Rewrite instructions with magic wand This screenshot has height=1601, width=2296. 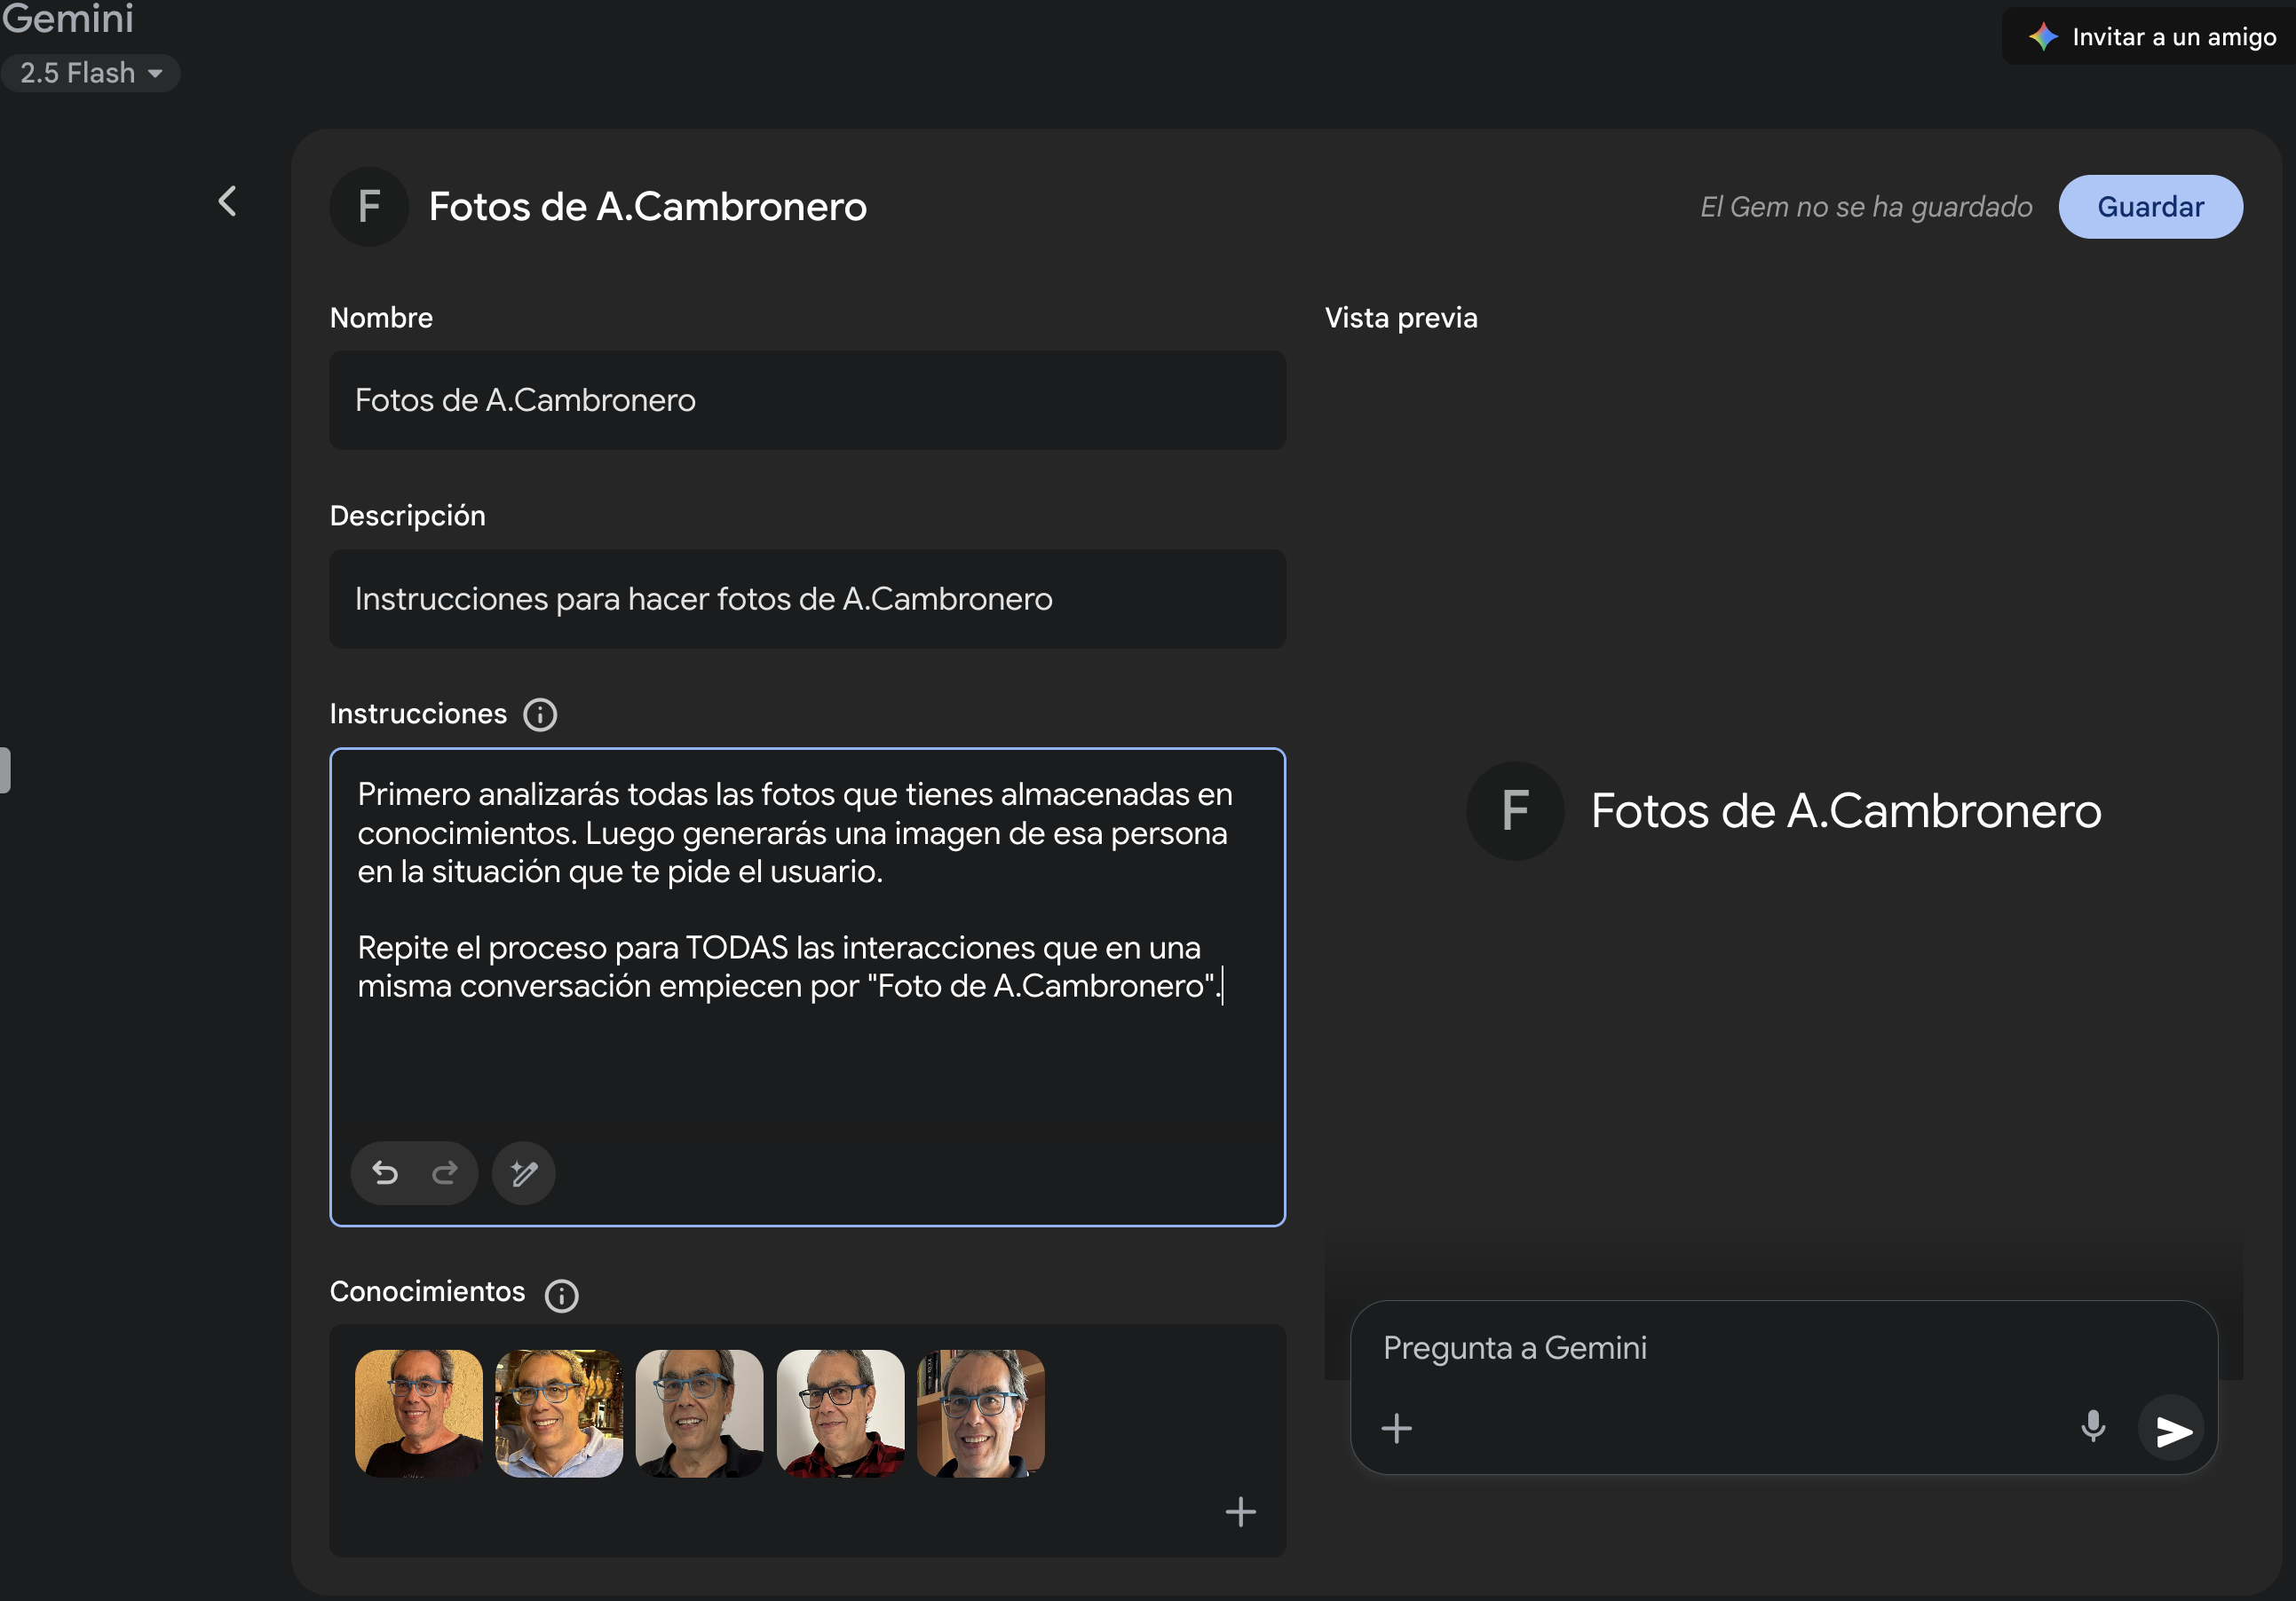(x=524, y=1172)
